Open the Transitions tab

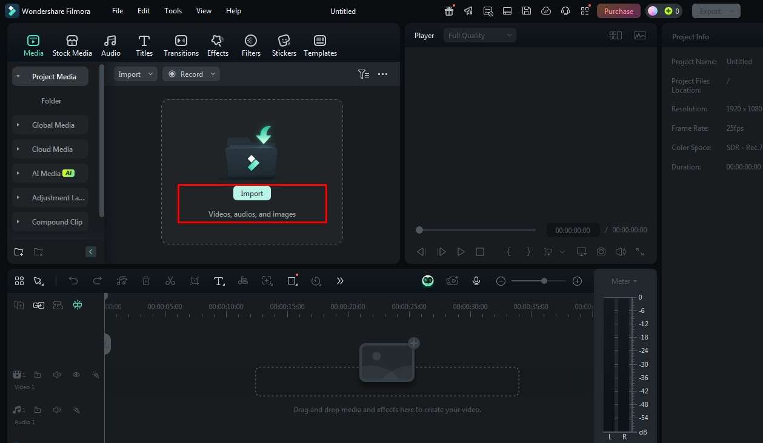click(181, 46)
